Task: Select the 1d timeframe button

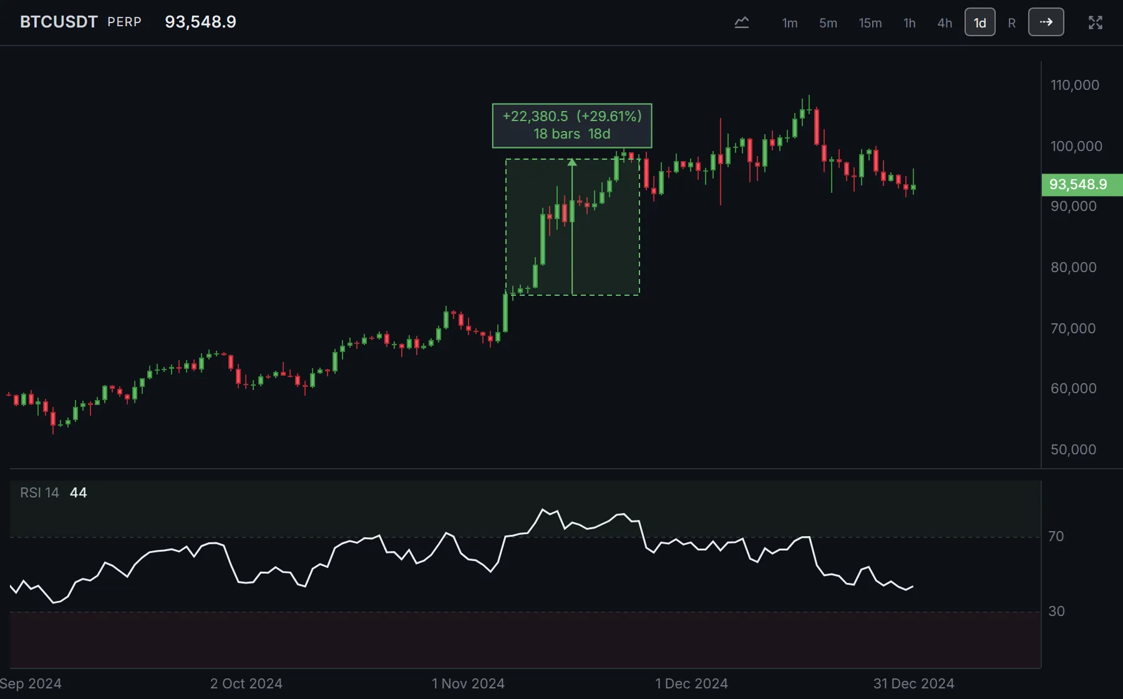Action: 980,22
